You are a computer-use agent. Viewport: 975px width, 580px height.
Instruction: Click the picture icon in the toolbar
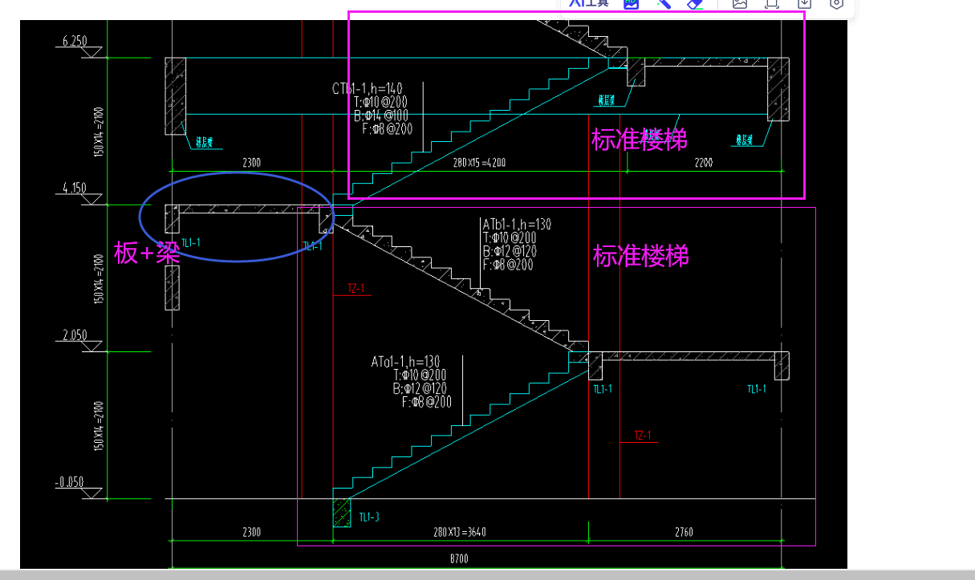pyautogui.click(x=740, y=3)
